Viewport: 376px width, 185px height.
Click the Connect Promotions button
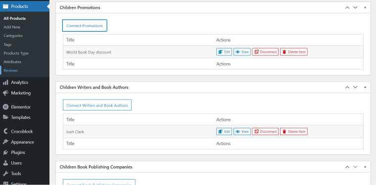click(85, 26)
